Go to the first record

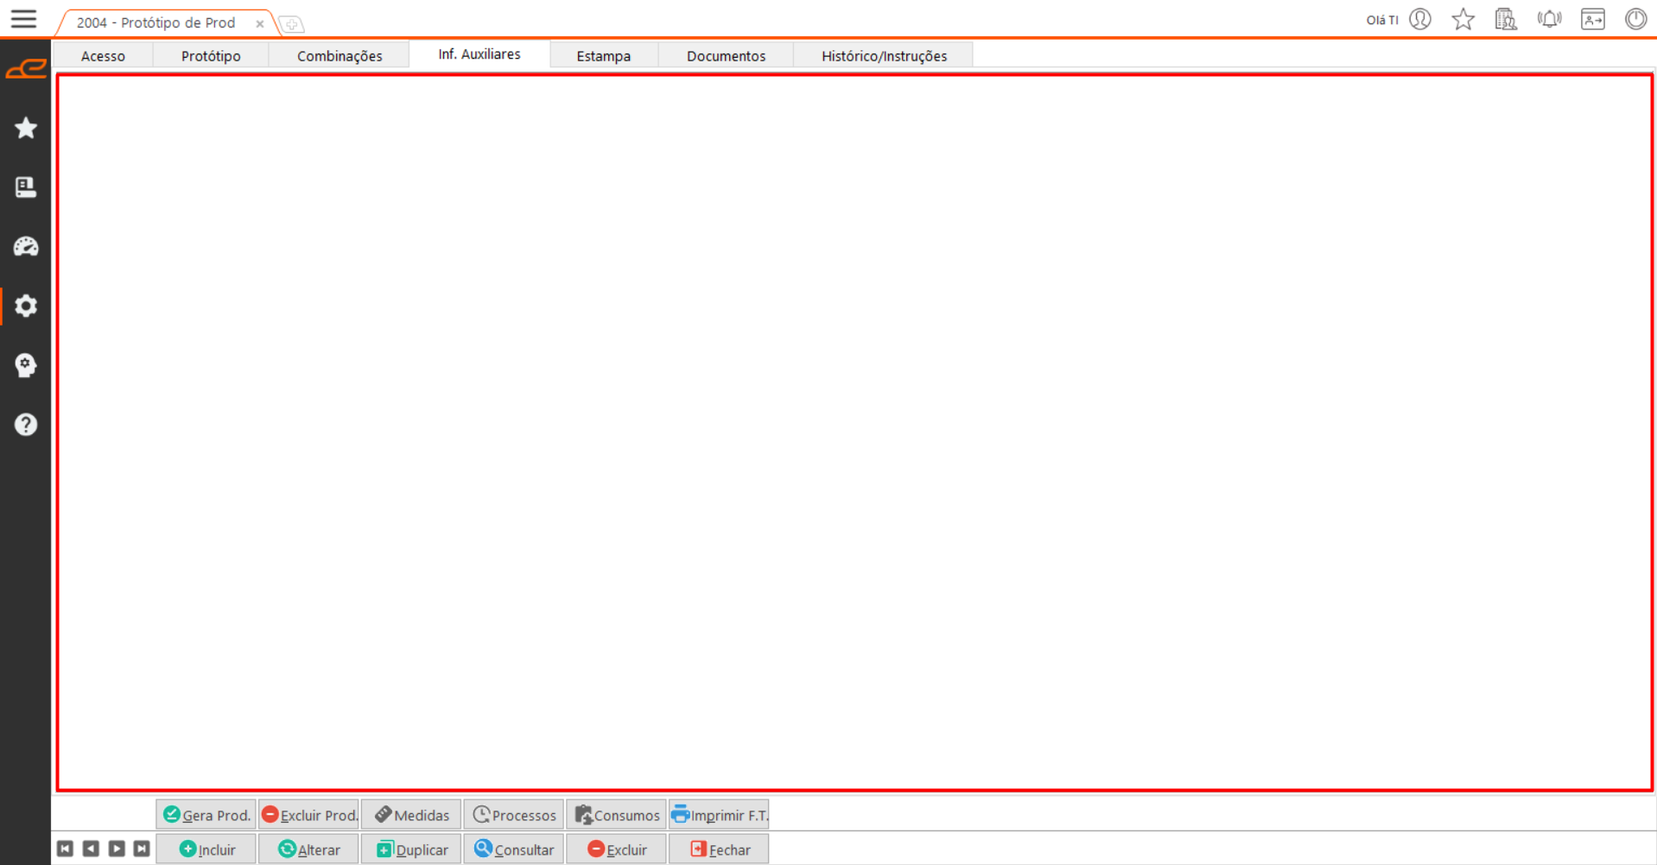pos(66,849)
